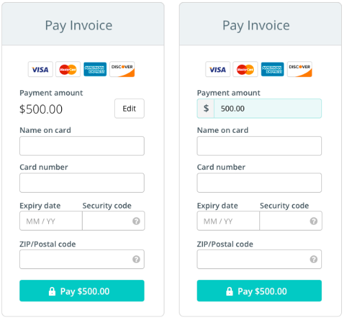Click the Discover icon in the left form
This screenshot has height=320, width=344.
coord(122,70)
